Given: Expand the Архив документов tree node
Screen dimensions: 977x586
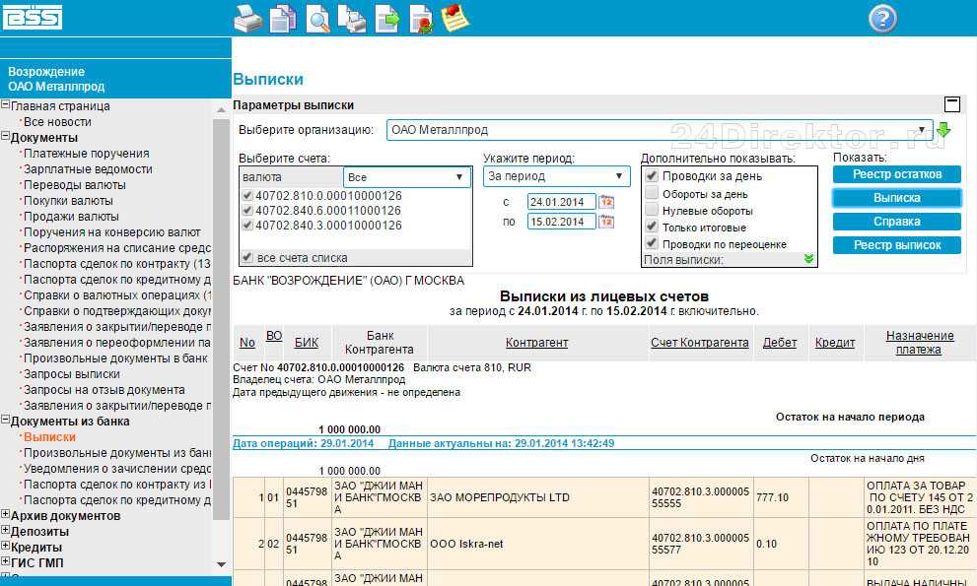Looking at the screenshot, I should (x=6, y=515).
